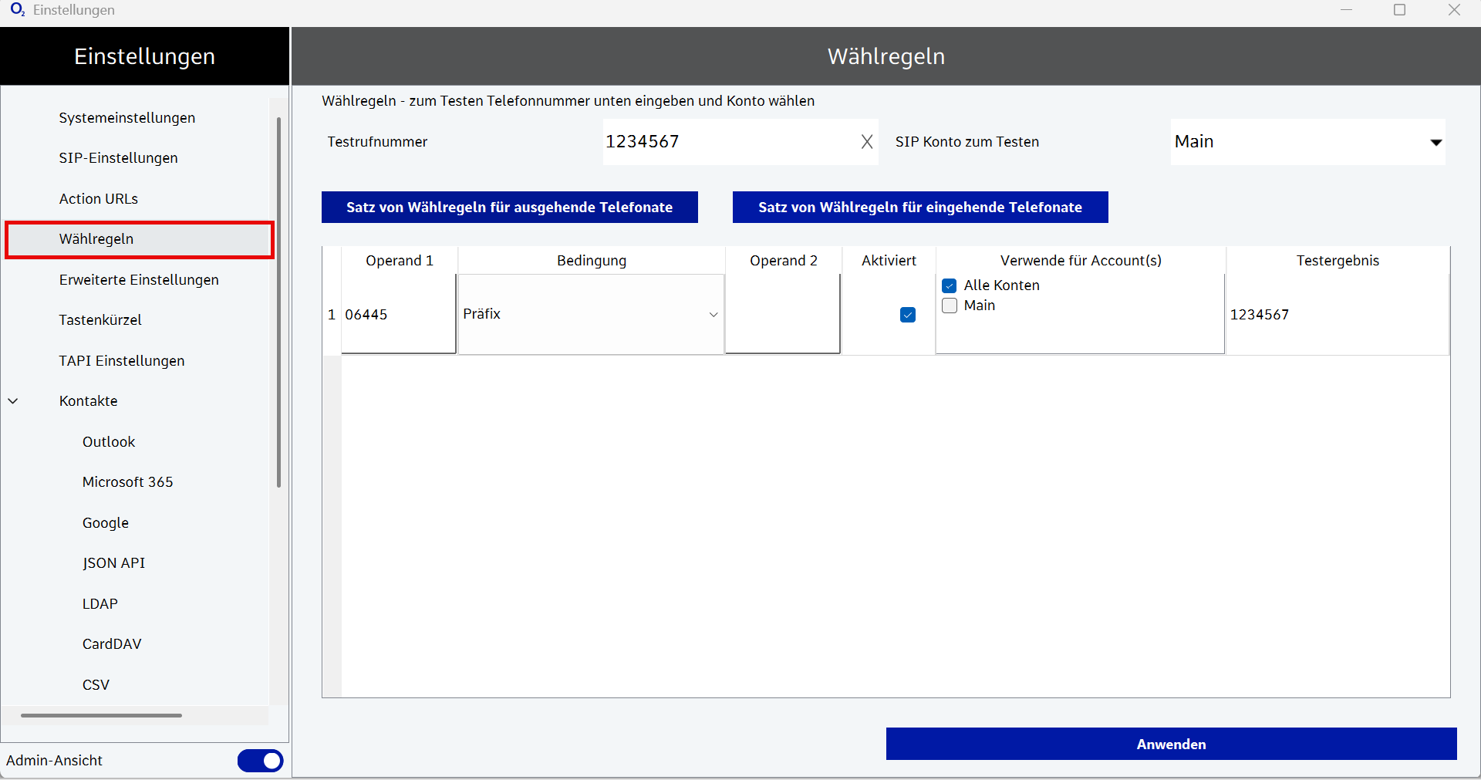1481x780 pixels.
Task: Click the O2 app logo in title bar
Action: [17, 10]
